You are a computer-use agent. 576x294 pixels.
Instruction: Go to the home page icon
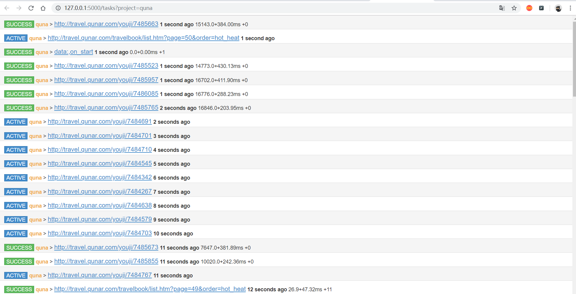(x=43, y=8)
